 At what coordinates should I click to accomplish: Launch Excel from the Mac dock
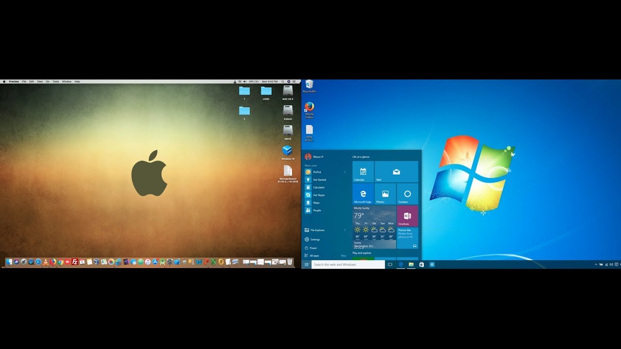213,262
